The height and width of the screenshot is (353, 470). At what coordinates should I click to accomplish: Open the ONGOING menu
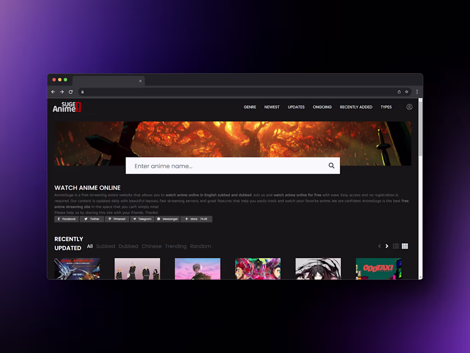pos(322,107)
